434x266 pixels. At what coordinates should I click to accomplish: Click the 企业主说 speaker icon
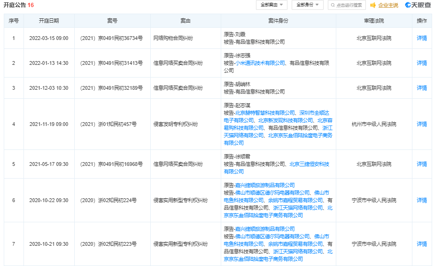(373, 5)
